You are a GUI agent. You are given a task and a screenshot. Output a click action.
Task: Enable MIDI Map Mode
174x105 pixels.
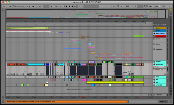[x=157, y=6]
